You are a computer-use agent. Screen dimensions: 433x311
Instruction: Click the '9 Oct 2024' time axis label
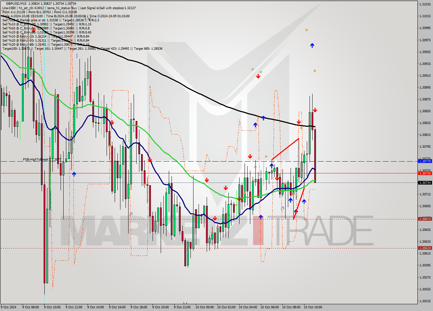(8, 307)
